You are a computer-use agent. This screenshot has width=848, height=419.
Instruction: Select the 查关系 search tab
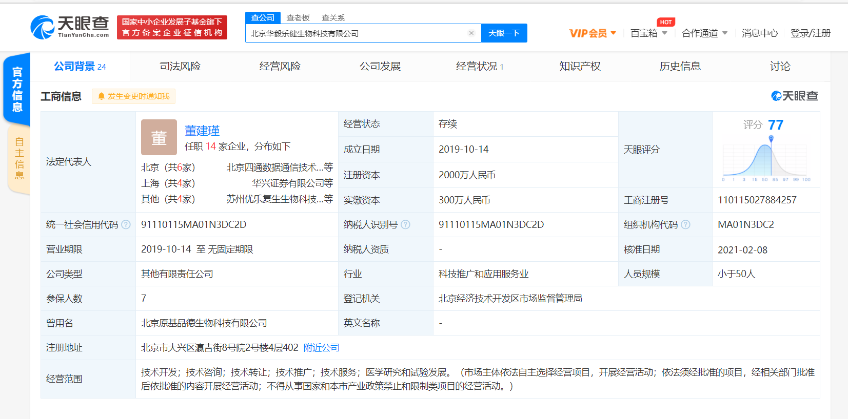point(333,18)
